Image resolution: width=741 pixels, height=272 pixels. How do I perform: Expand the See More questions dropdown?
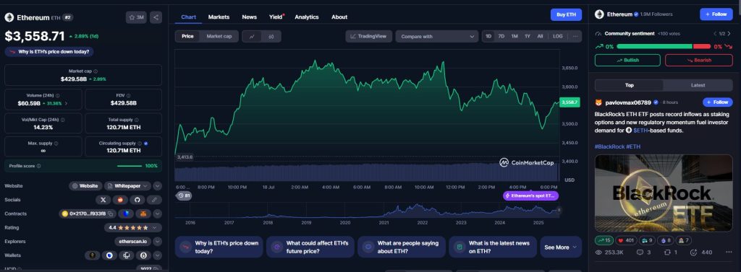(561, 247)
